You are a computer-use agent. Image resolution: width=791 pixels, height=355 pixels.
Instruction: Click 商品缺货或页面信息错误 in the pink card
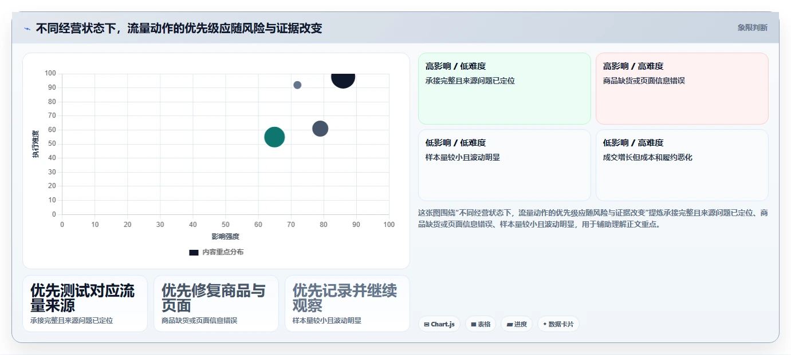click(x=644, y=81)
